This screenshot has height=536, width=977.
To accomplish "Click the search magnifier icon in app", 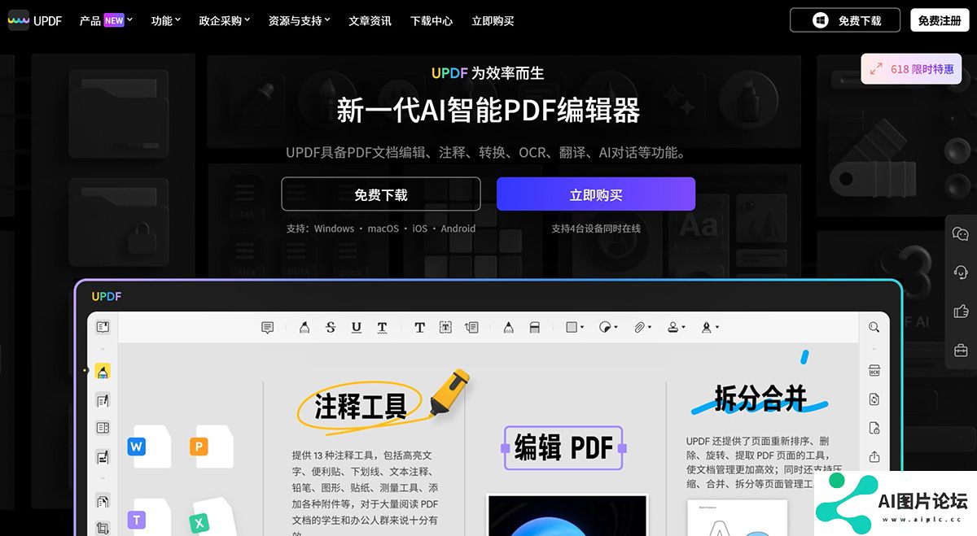I will (x=874, y=327).
